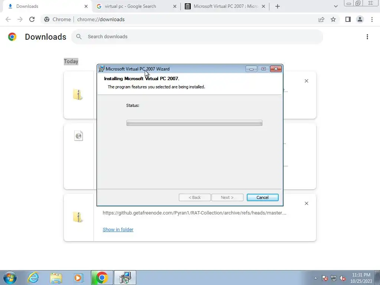
Task: Click the Virtual PC wizard title bar icon
Action: tap(101, 69)
